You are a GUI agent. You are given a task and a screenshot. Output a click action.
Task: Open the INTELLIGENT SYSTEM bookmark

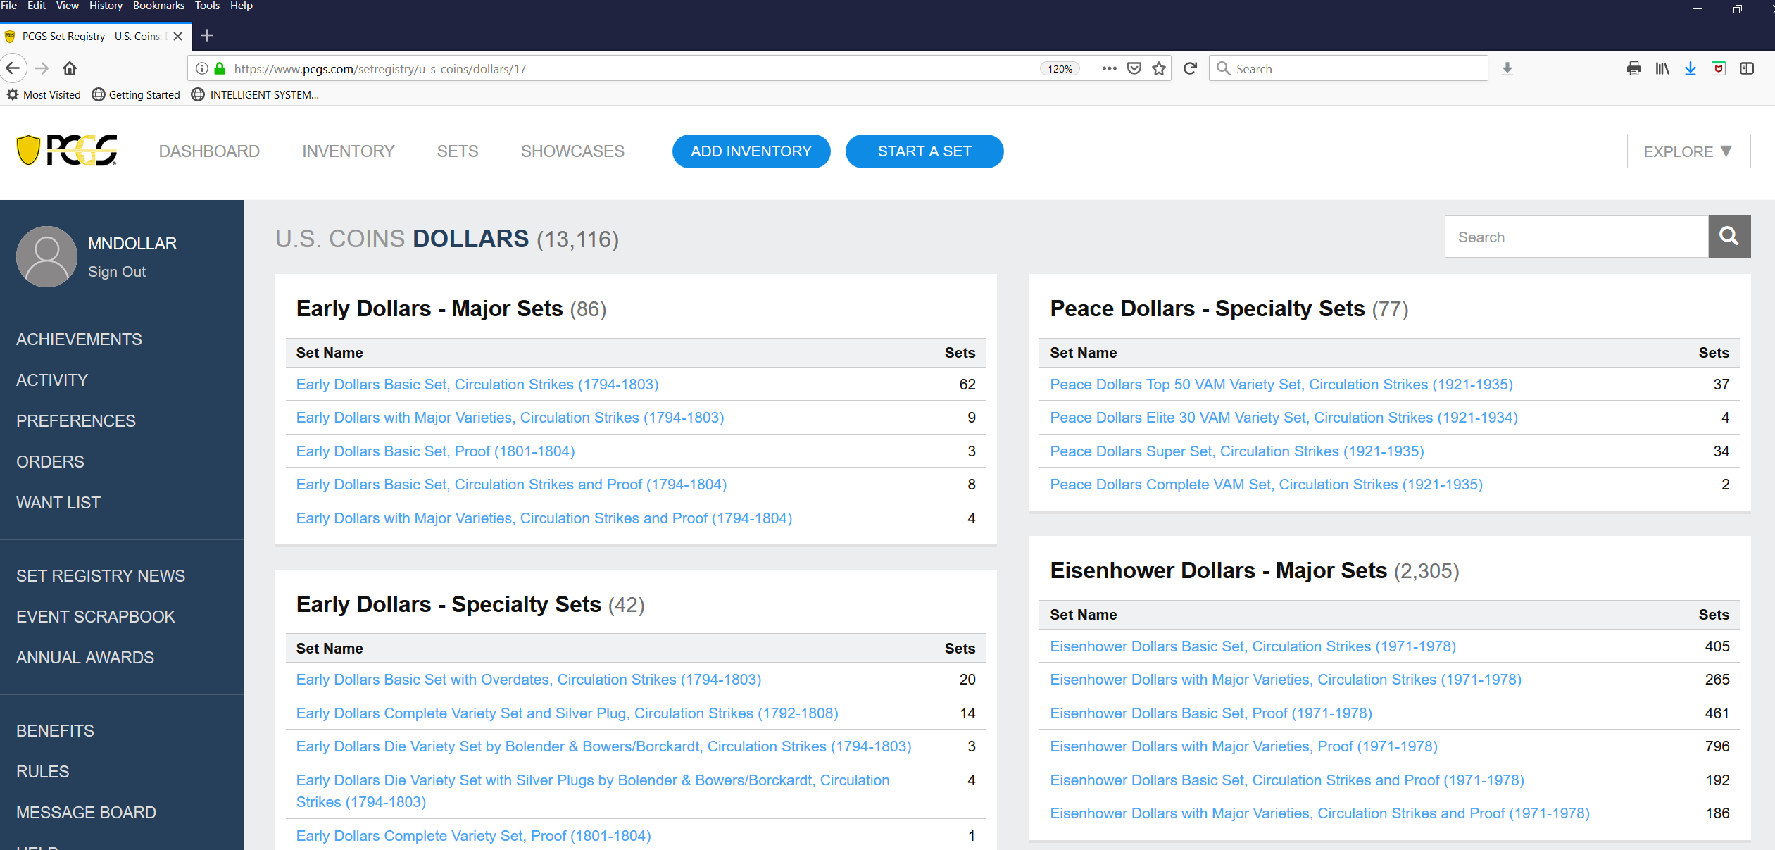255,94
